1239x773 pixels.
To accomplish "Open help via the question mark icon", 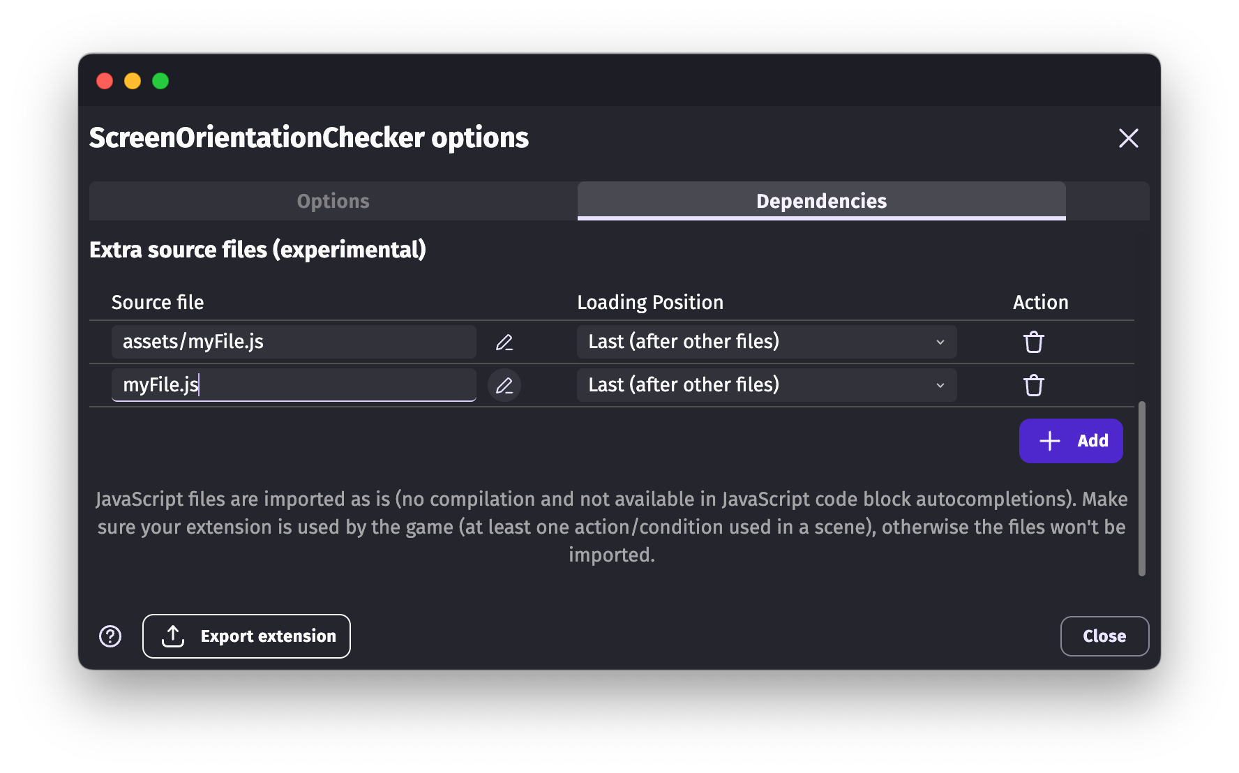I will point(110,636).
